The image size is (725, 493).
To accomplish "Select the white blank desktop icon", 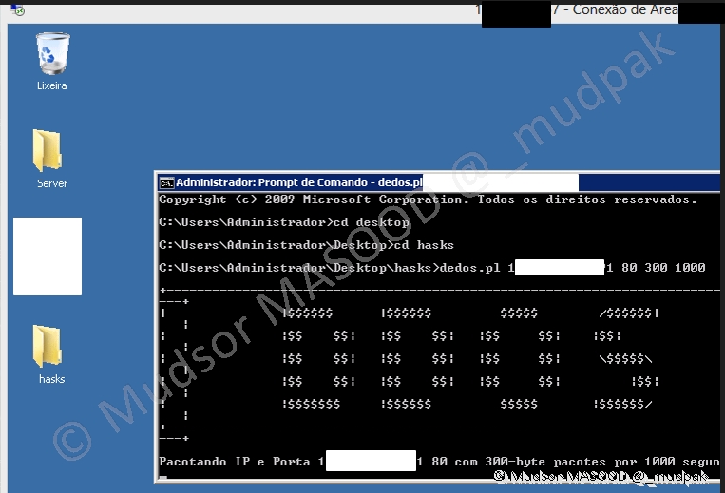I will pyautogui.click(x=48, y=256).
